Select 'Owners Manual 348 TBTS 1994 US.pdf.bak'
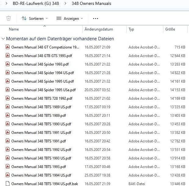189x186 pixels. click(x=45, y=184)
